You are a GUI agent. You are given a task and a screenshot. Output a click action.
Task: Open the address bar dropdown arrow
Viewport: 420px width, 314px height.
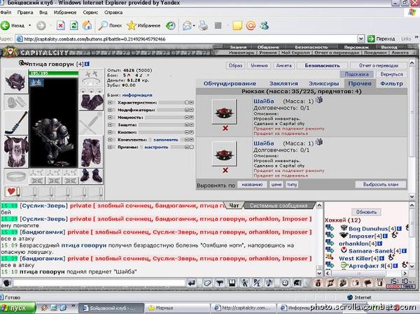(360, 39)
